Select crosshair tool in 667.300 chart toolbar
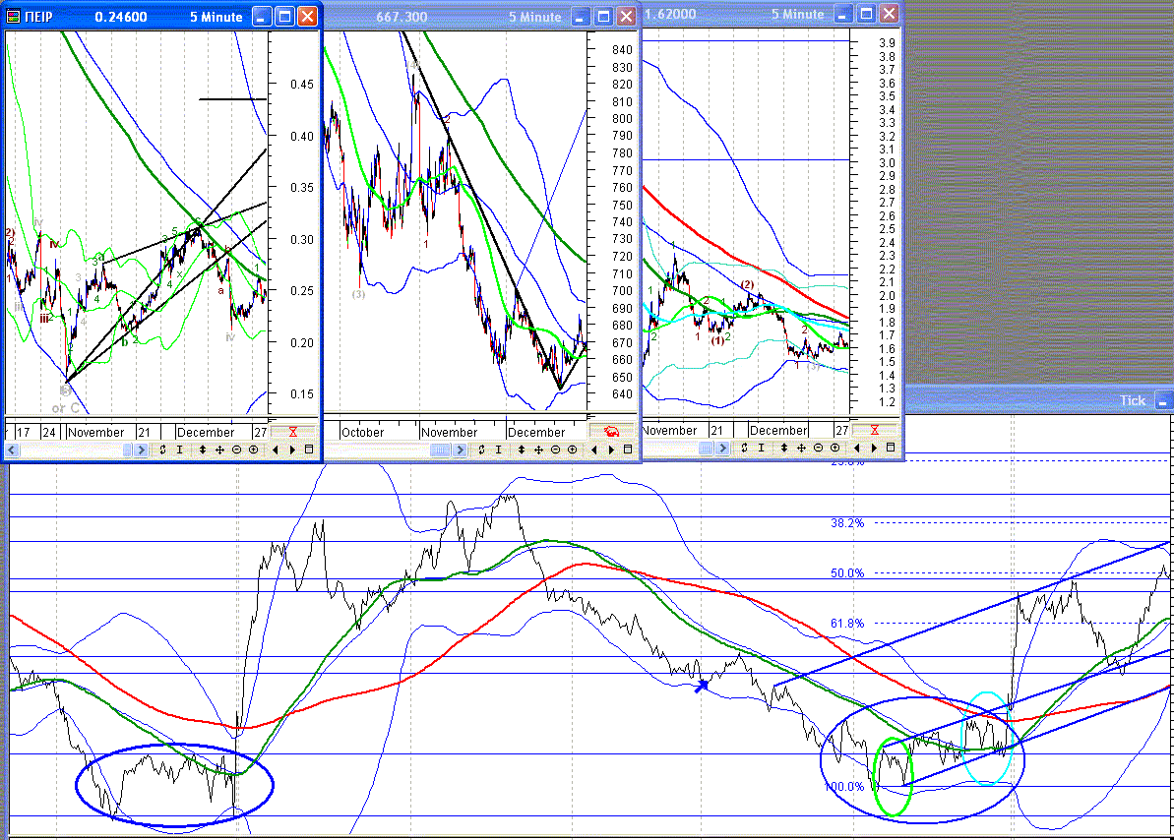This screenshot has width=1174, height=840. click(539, 450)
